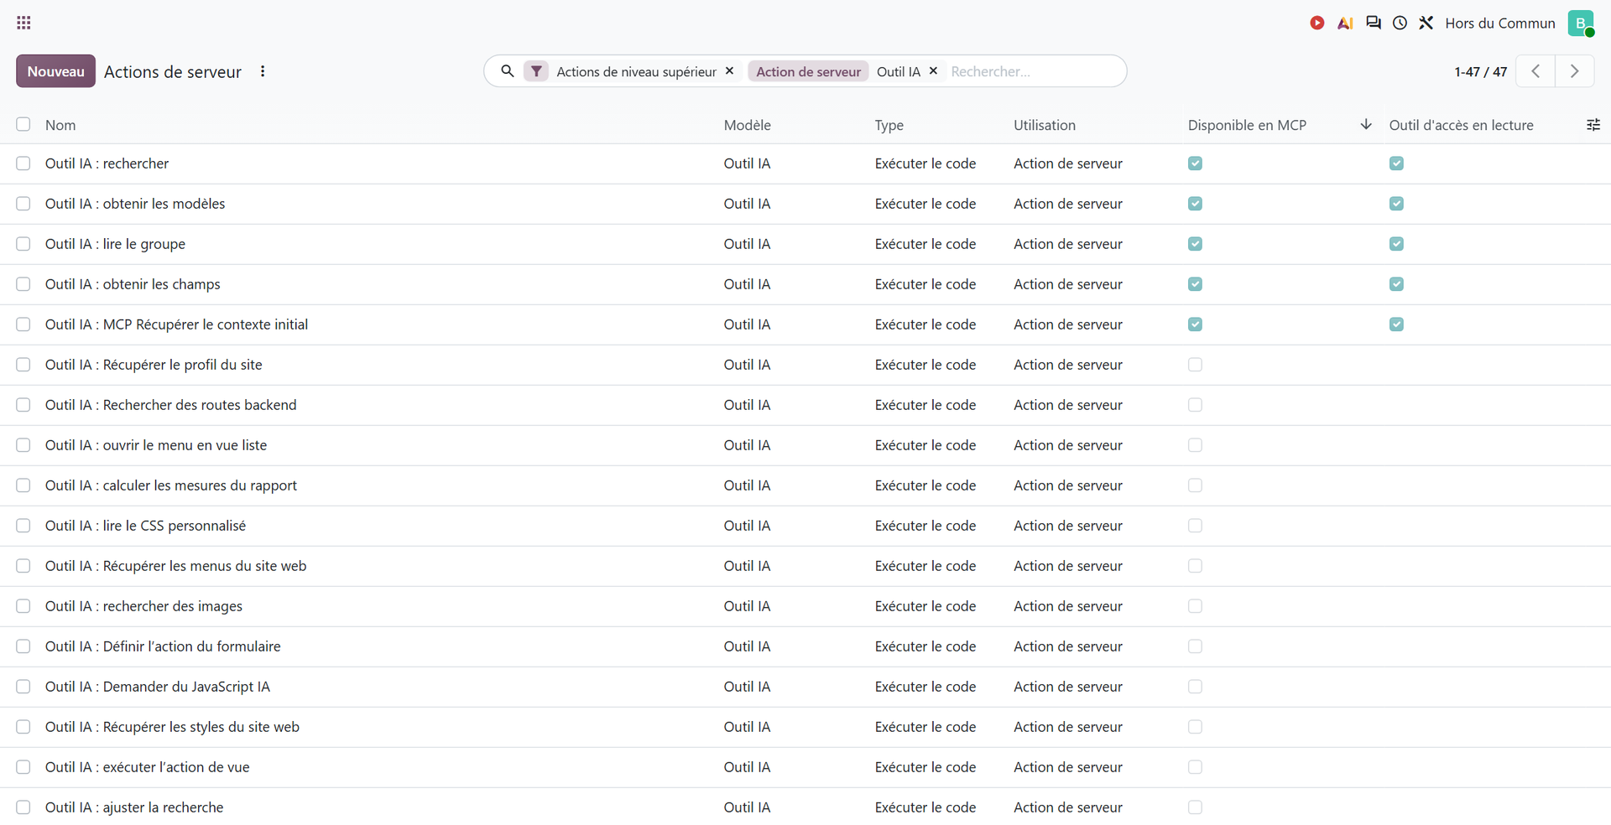
Task: Click the red record icon in top bar
Action: 1317,23
